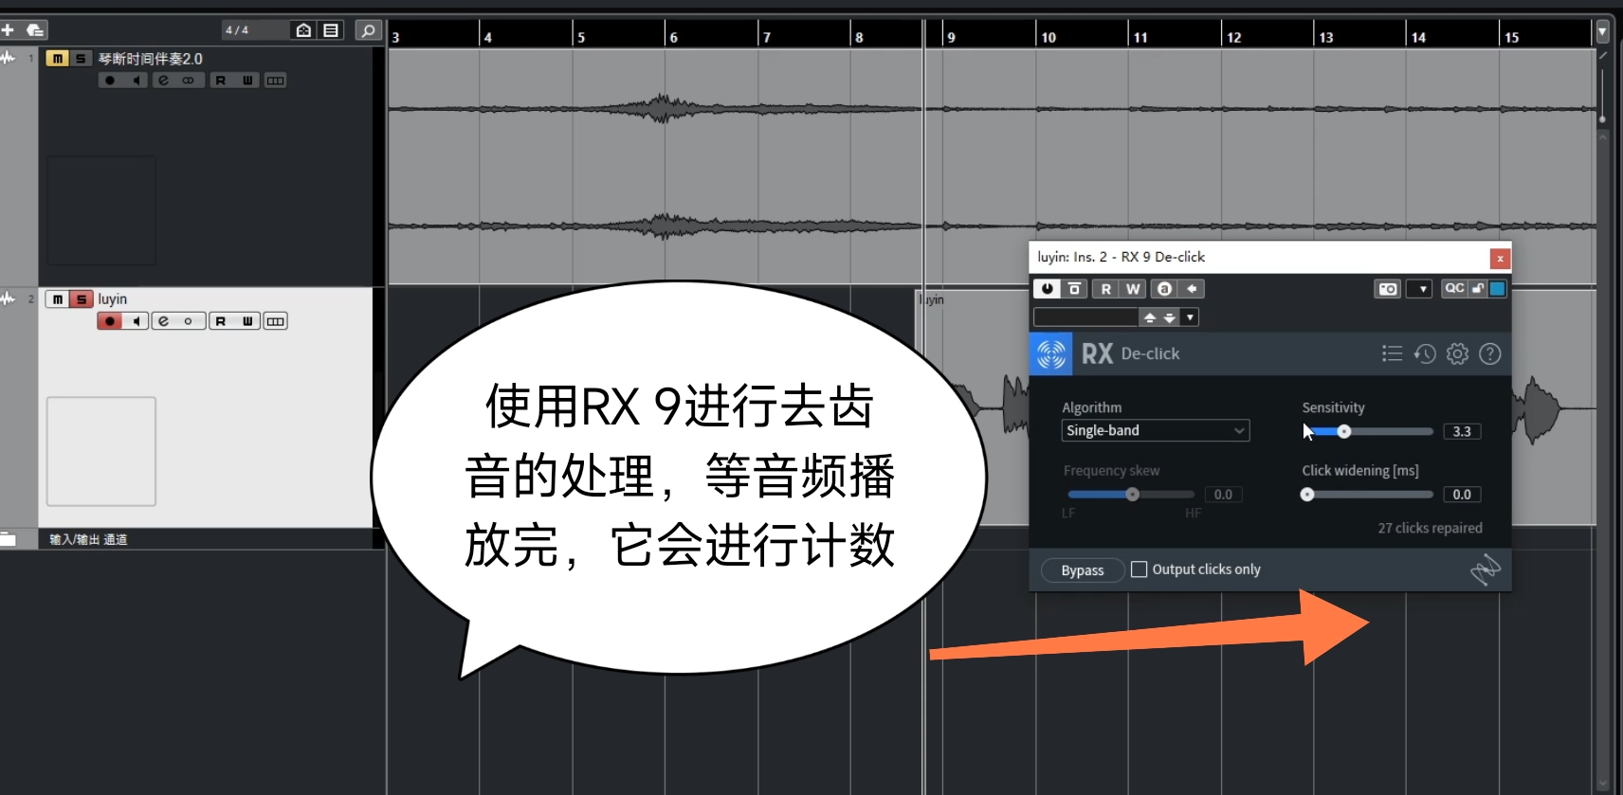Image resolution: width=1623 pixels, height=795 pixels.
Task: Click the plugin preset name field
Action: pos(1085,317)
